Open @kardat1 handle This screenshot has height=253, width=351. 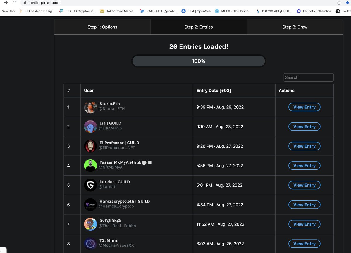coord(108,187)
